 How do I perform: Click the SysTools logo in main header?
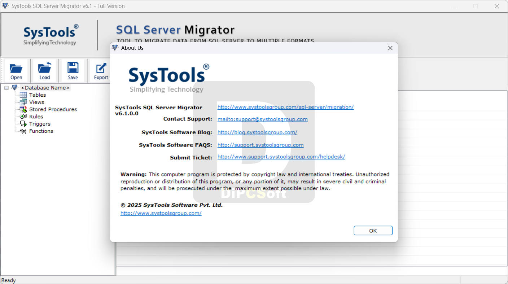(x=51, y=35)
